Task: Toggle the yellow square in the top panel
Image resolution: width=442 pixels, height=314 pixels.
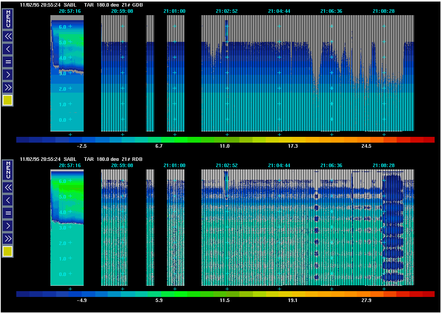Action: (8, 100)
